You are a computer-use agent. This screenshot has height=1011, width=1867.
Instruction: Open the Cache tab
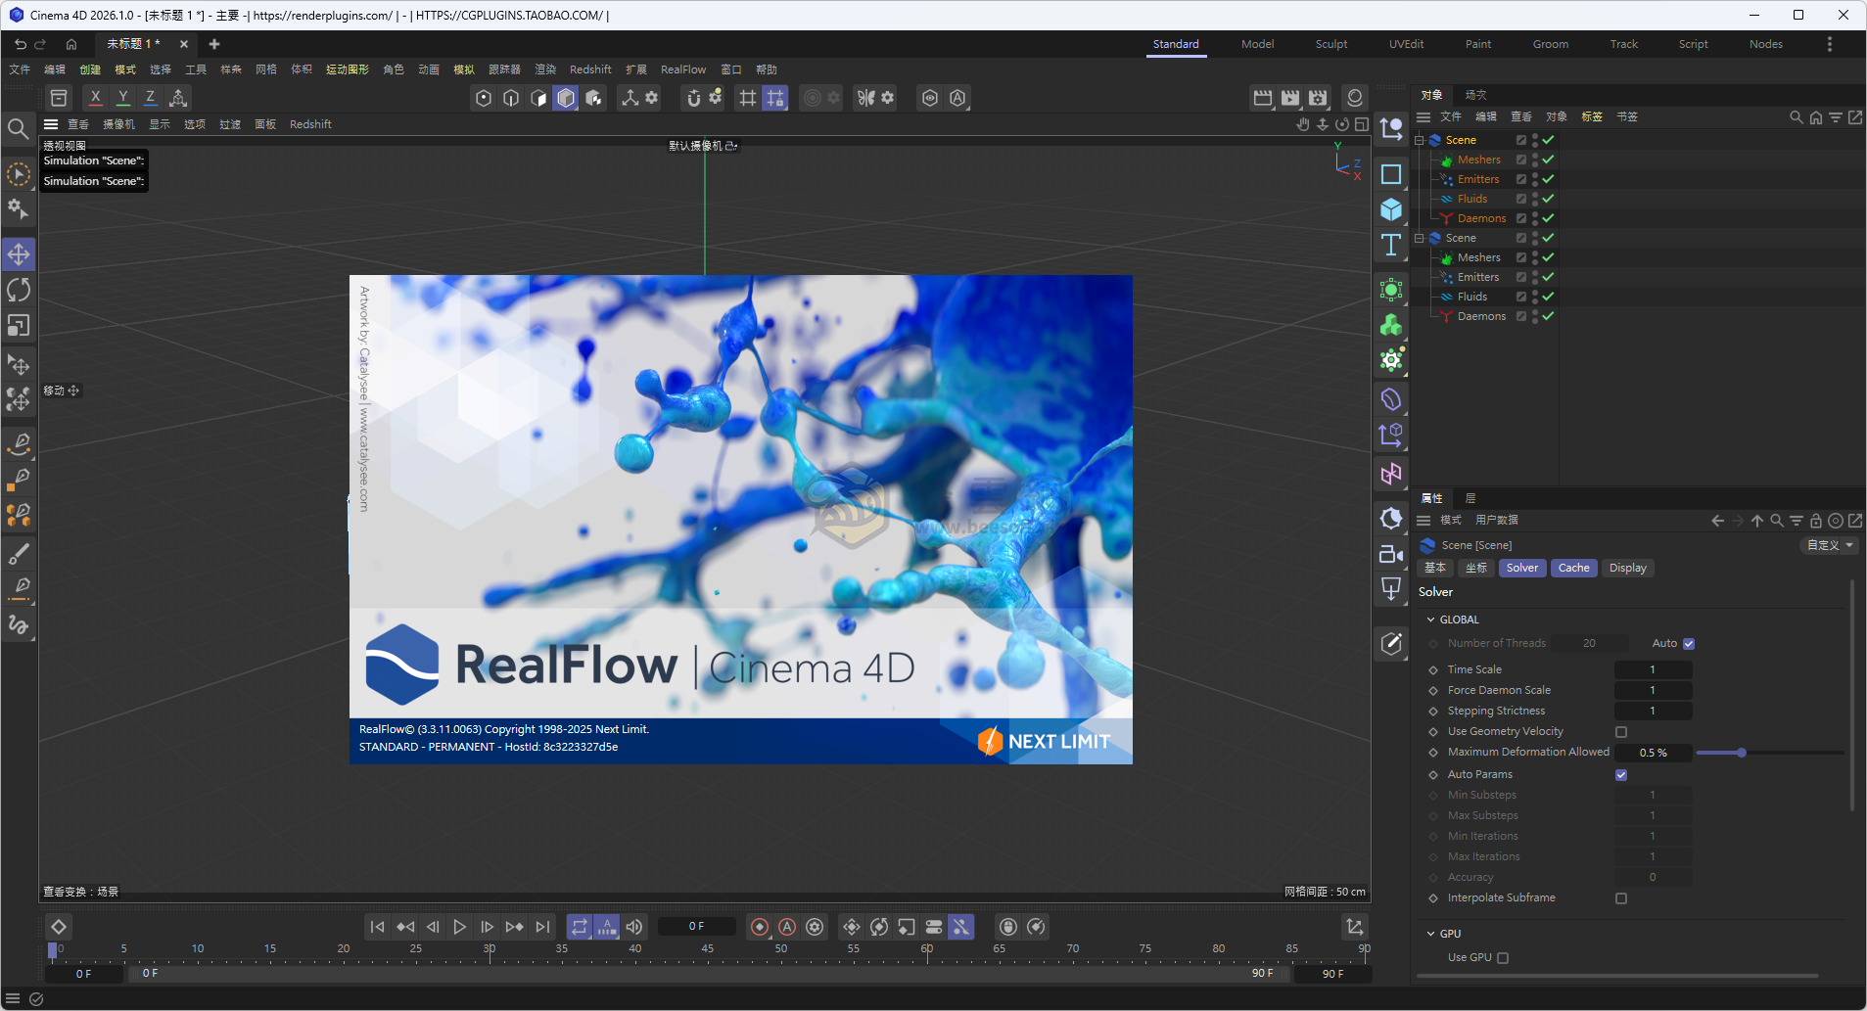[x=1573, y=568]
